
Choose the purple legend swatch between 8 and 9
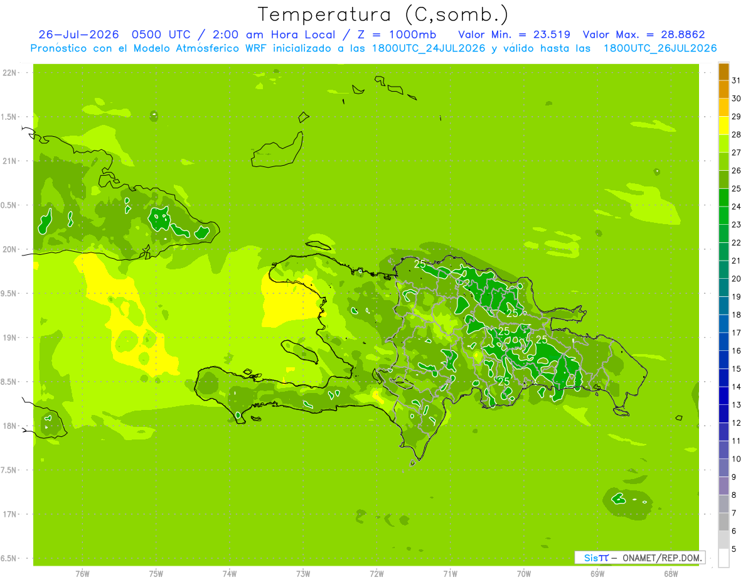pyautogui.click(x=724, y=486)
